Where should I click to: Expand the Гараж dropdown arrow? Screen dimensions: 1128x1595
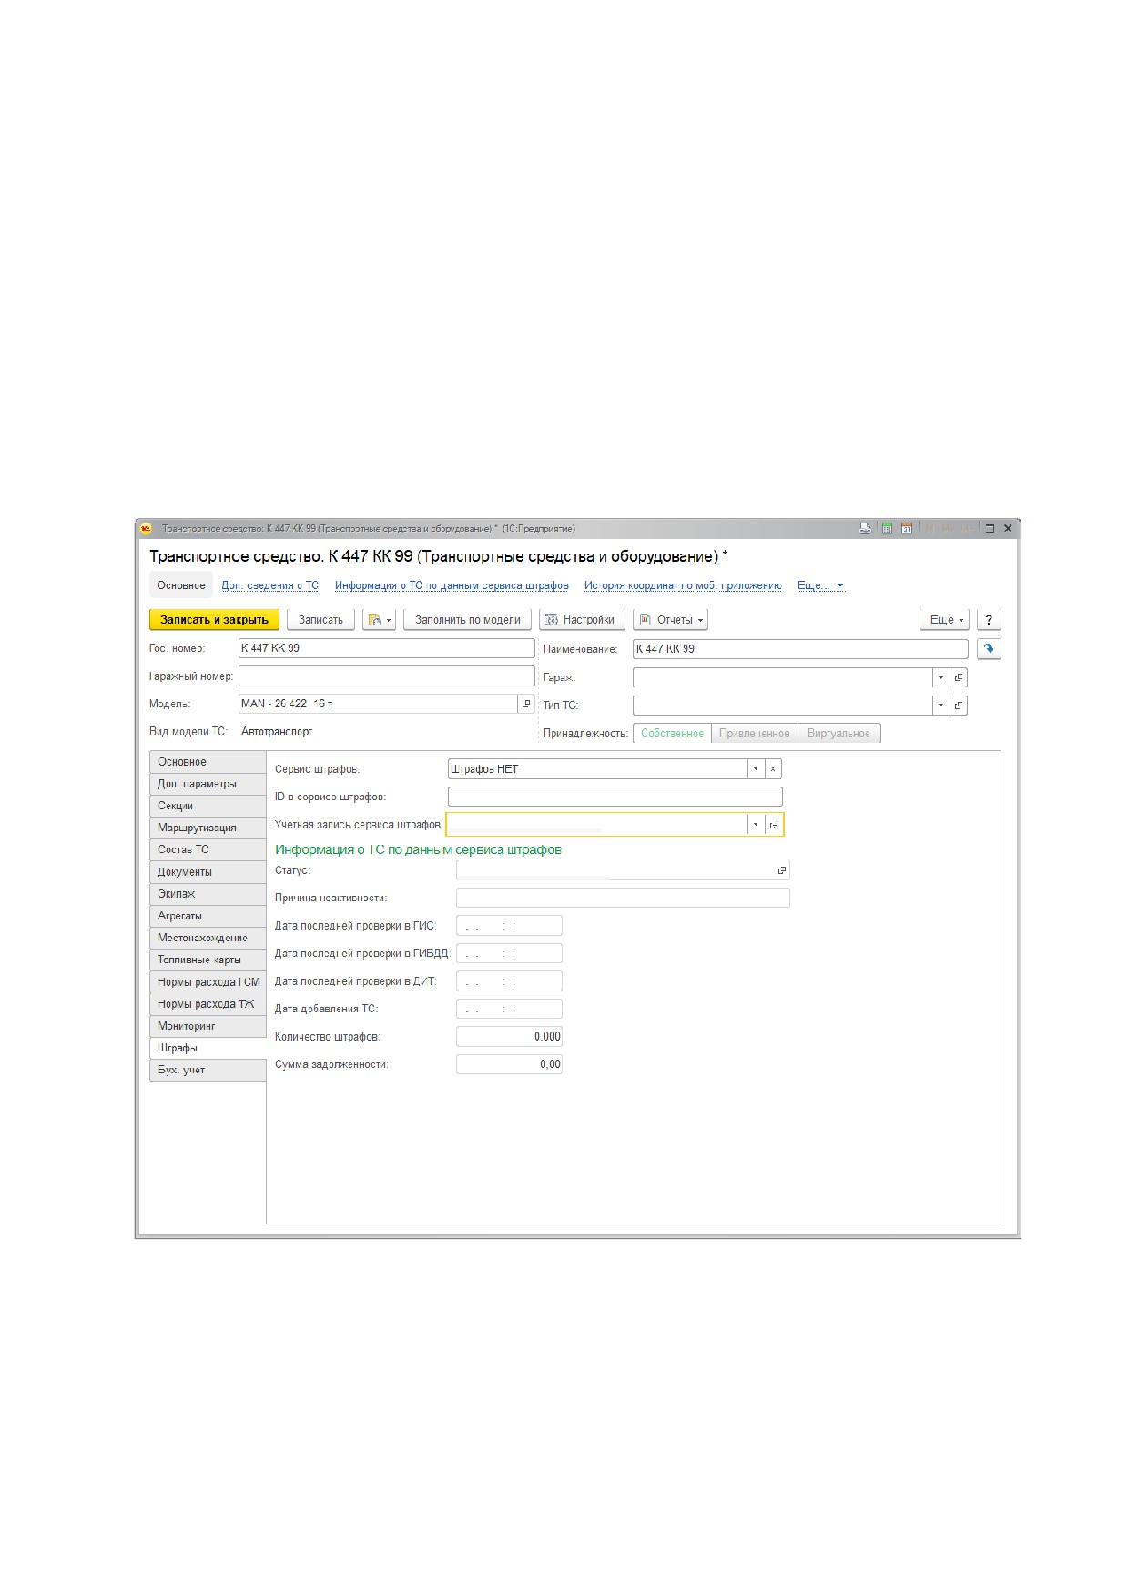[940, 677]
